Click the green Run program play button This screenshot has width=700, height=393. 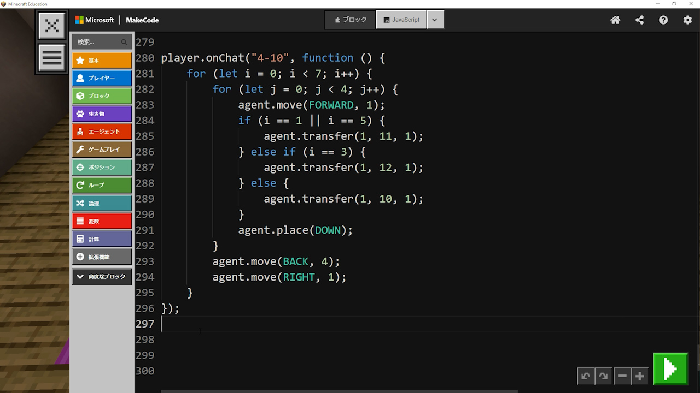[x=670, y=369]
